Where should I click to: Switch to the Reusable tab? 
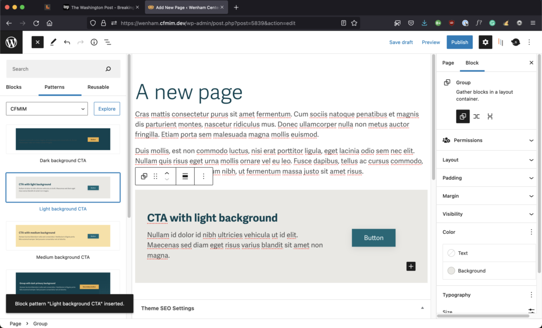click(98, 87)
